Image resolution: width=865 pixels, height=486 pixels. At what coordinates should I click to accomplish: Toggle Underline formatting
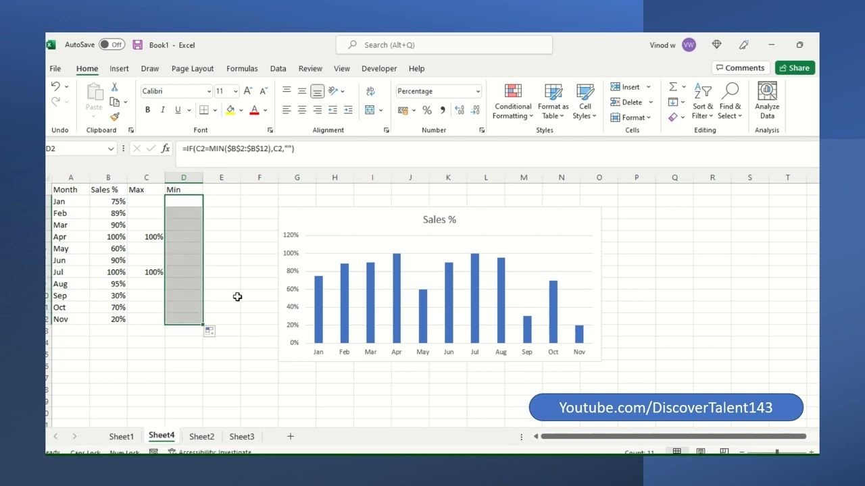click(x=178, y=110)
